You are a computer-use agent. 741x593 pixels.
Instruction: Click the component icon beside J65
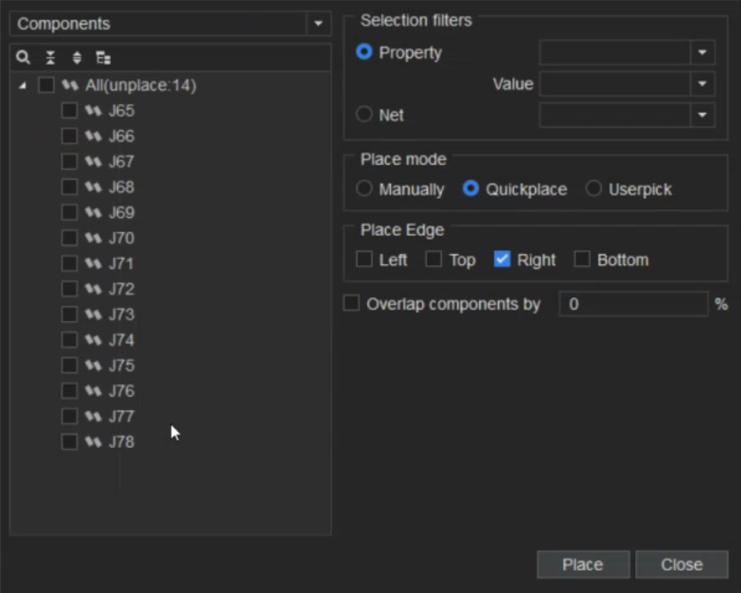[93, 111]
